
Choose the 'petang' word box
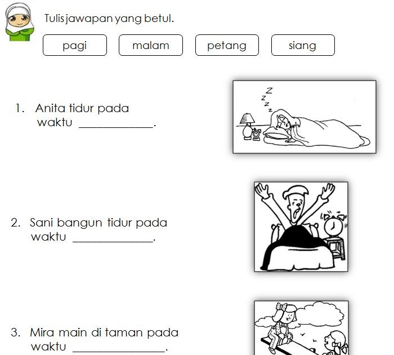point(227,45)
